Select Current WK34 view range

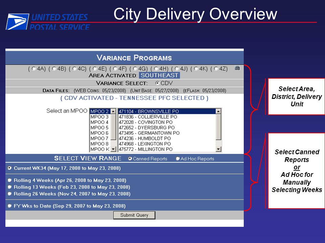(x=9, y=168)
